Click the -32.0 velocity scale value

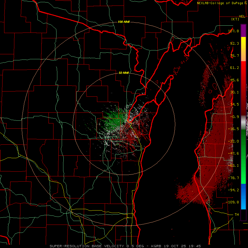point(233,141)
